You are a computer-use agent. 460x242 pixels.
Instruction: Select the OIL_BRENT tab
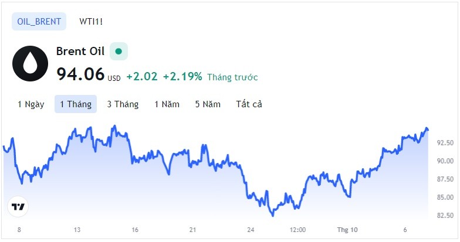[39, 21]
